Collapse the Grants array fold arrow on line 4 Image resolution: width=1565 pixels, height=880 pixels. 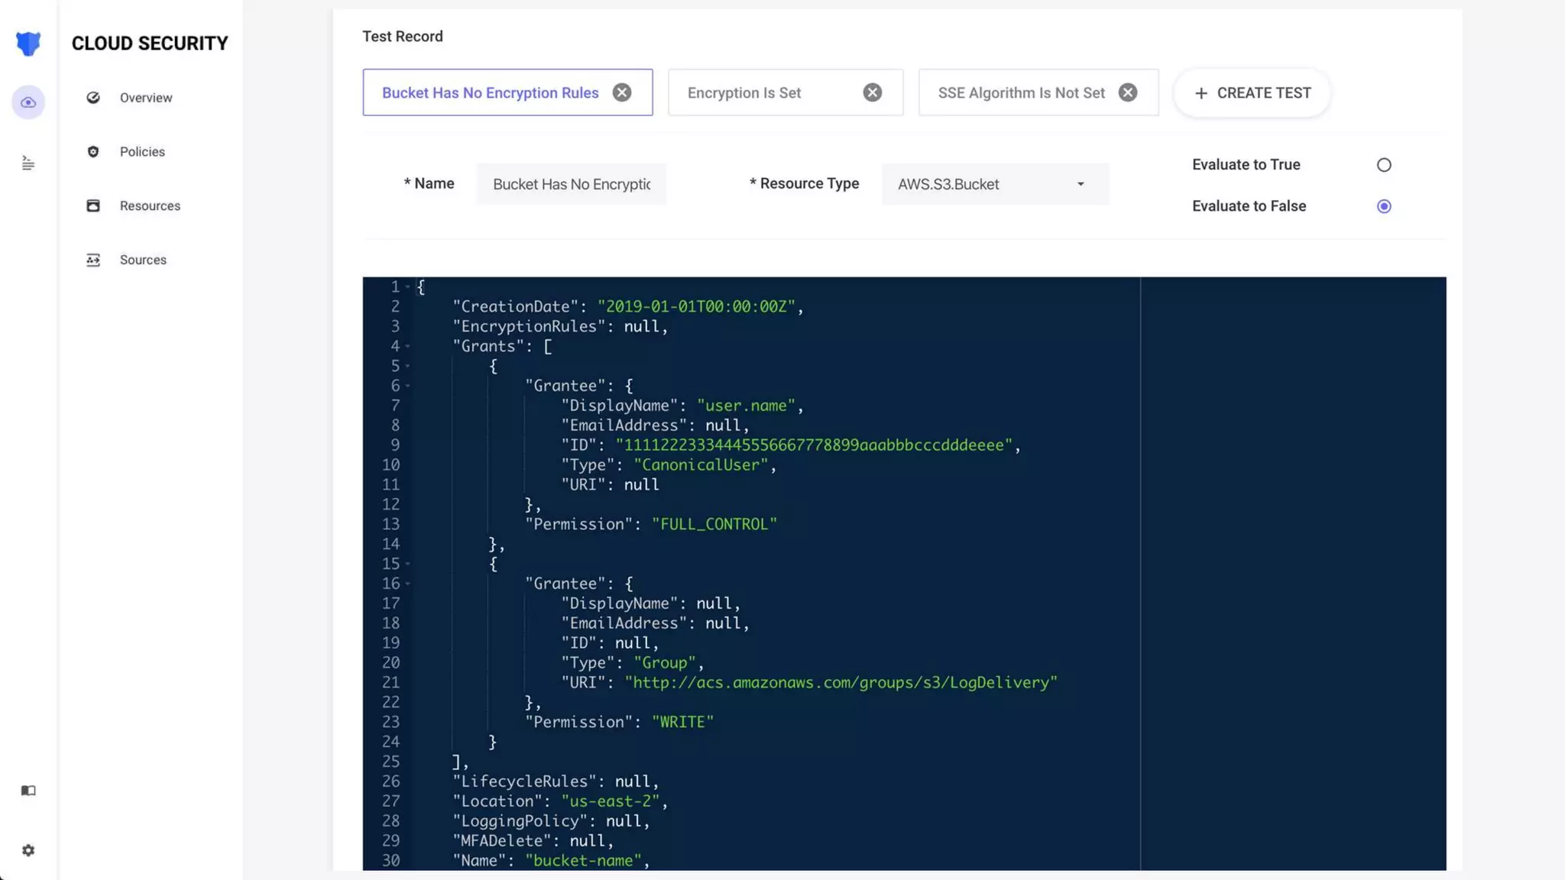408,347
